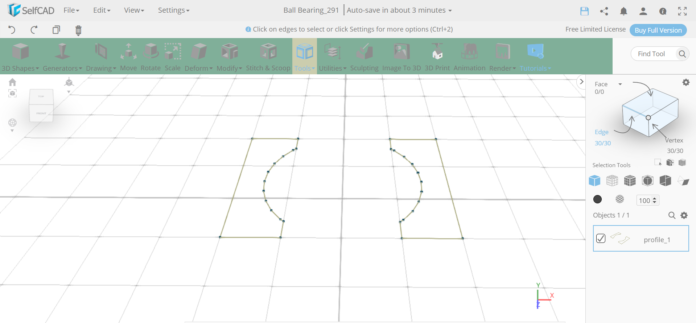Search objects with the magnifier icon
Image resolution: width=696 pixels, height=323 pixels.
[672, 215]
